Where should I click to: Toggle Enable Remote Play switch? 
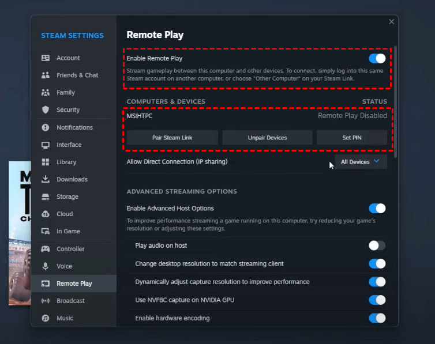pos(377,58)
